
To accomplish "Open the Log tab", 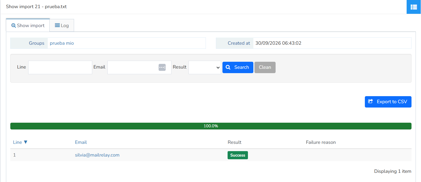I will tap(62, 25).
